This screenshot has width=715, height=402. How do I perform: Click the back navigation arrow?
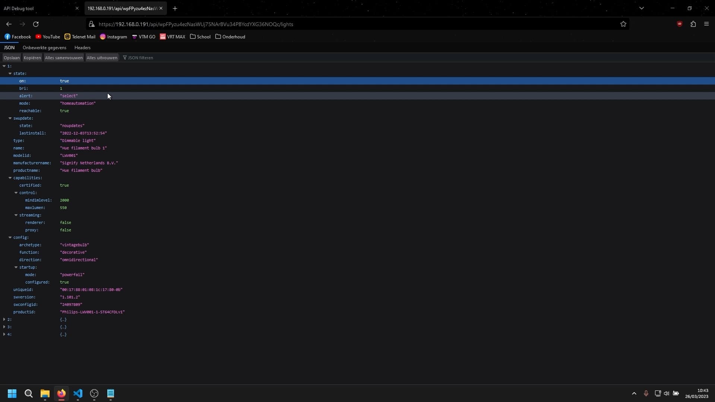coord(9,24)
